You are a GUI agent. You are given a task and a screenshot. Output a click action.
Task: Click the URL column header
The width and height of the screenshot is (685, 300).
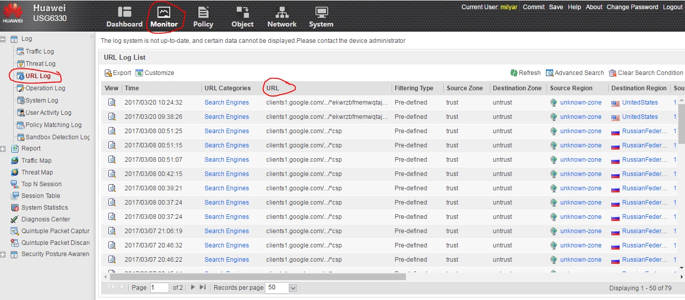pos(327,88)
